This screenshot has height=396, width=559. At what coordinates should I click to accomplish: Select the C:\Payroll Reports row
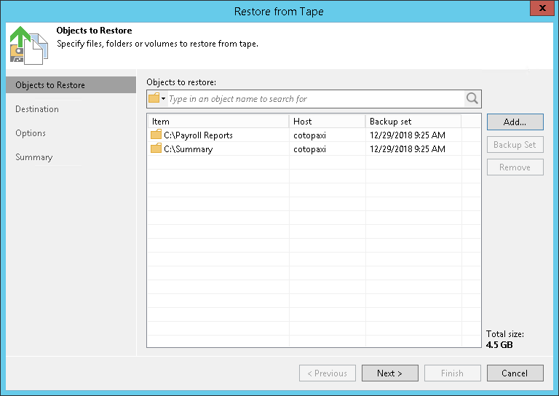(314, 135)
